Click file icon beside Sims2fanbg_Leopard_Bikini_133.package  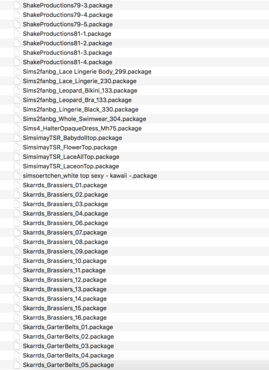pyautogui.click(x=17, y=90)
